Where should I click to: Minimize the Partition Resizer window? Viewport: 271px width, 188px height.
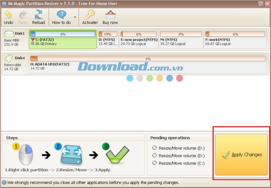tap(261, 4)
